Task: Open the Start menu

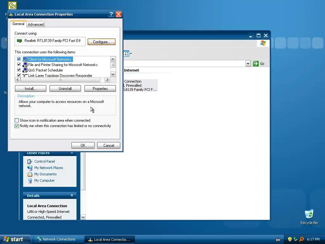Action: [15, 240]
